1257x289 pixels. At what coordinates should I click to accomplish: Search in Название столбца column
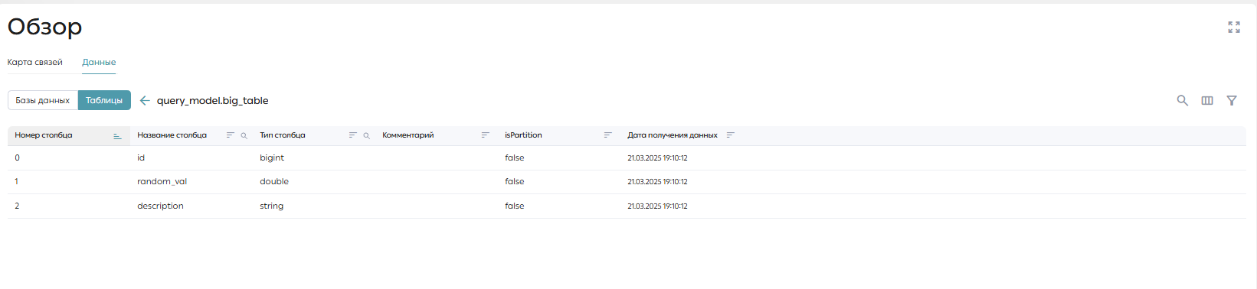point(244,135)
